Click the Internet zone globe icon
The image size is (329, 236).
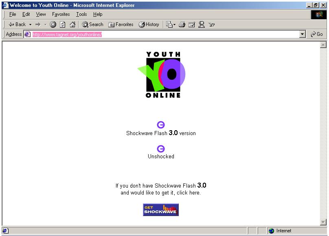tap(271, 231)
